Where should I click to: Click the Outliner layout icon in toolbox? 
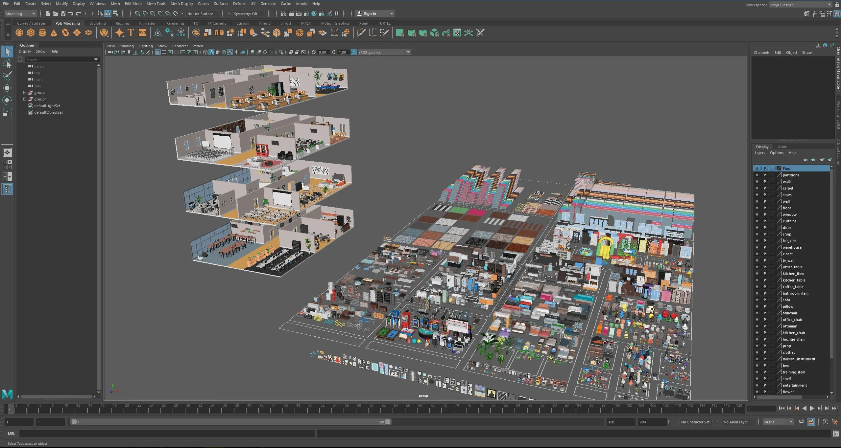(x=7, y=189)
